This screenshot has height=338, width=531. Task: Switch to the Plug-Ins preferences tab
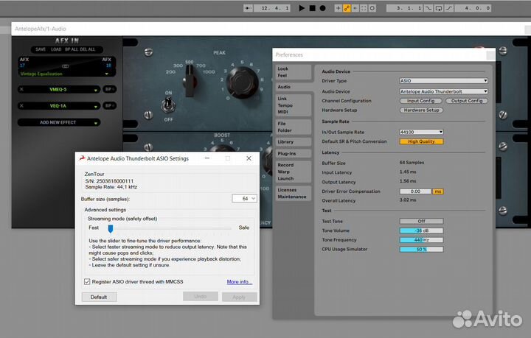(285, 153)
